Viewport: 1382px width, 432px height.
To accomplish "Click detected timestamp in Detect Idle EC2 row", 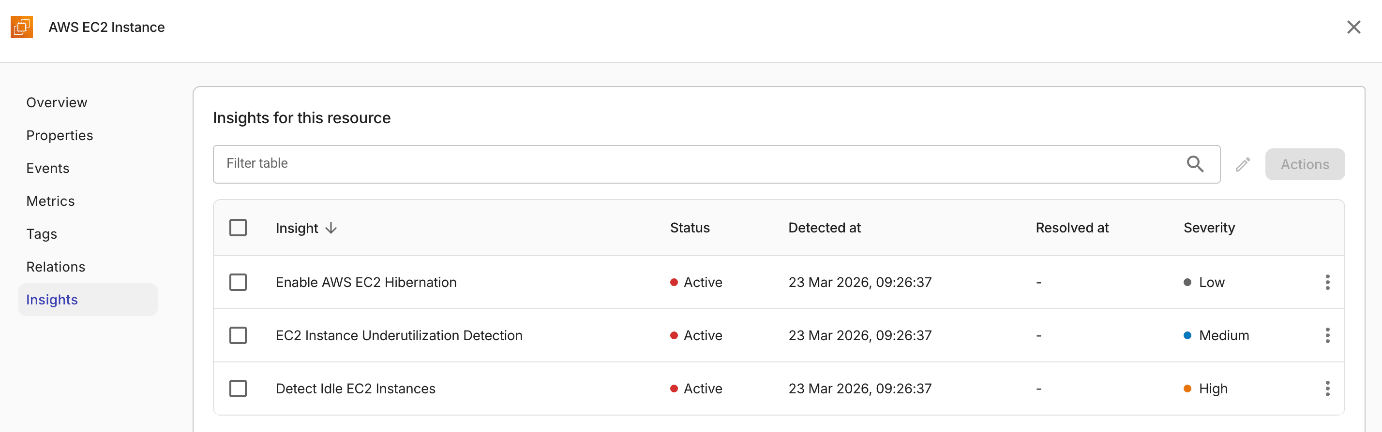I will [859, 389].
